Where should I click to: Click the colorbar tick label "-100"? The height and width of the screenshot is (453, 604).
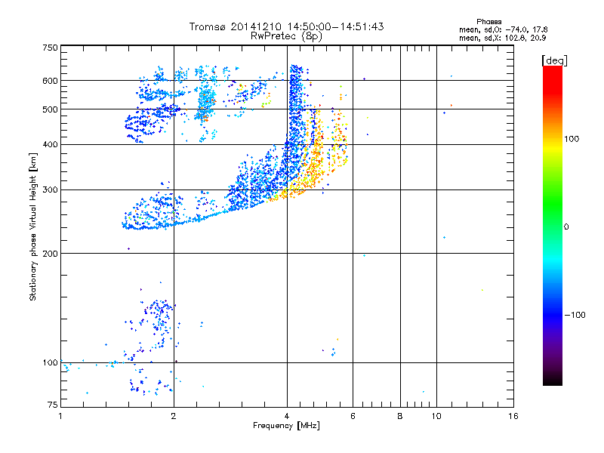coord(575,315)
